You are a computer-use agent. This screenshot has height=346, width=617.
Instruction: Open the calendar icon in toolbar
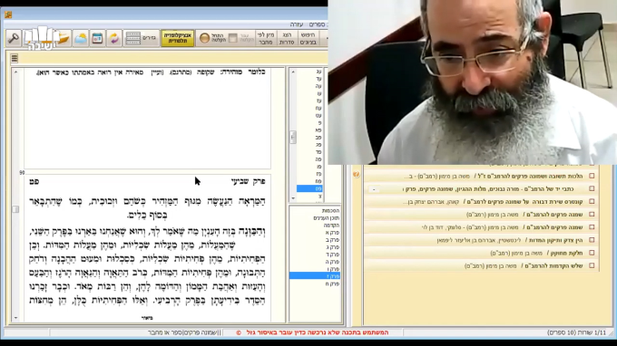point(97,38)
